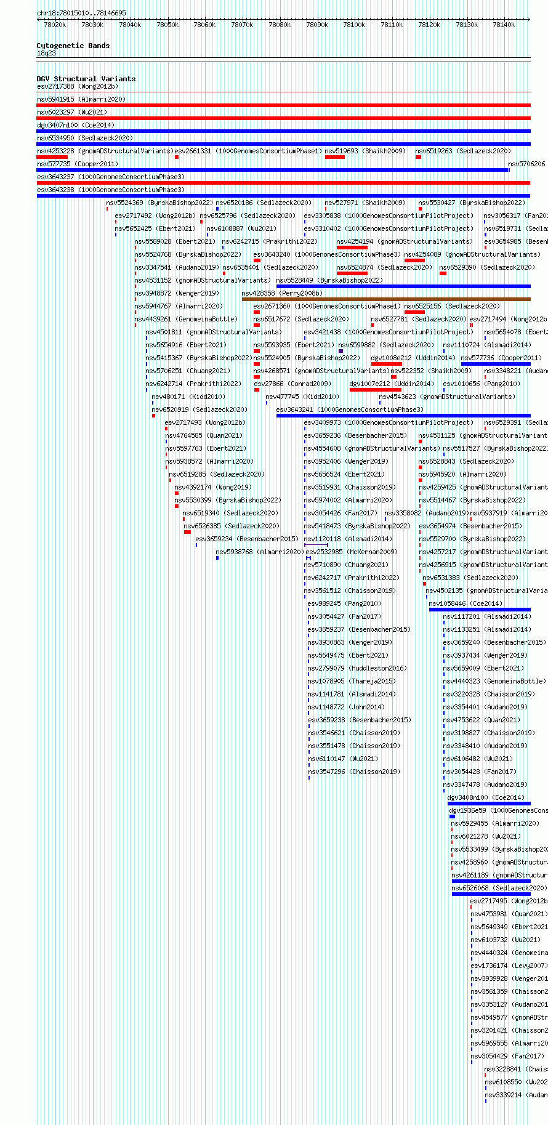Click the nsv6525156 (Sedlazeck2020) label
This screenshot has width=548, height=1125.
coord(452,307)
